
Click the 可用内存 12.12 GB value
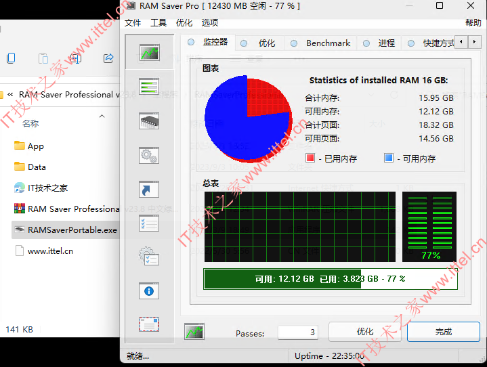(436, 112)
